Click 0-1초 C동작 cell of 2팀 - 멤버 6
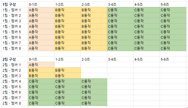 41,92
